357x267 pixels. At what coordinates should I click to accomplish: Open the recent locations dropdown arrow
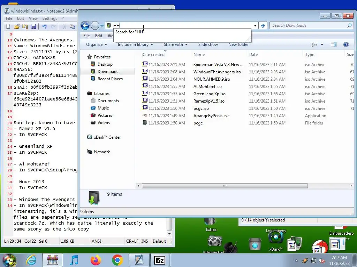102,26
